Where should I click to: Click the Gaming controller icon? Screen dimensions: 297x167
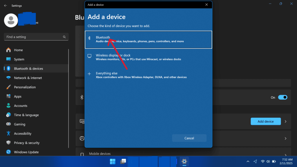point(8,124)
